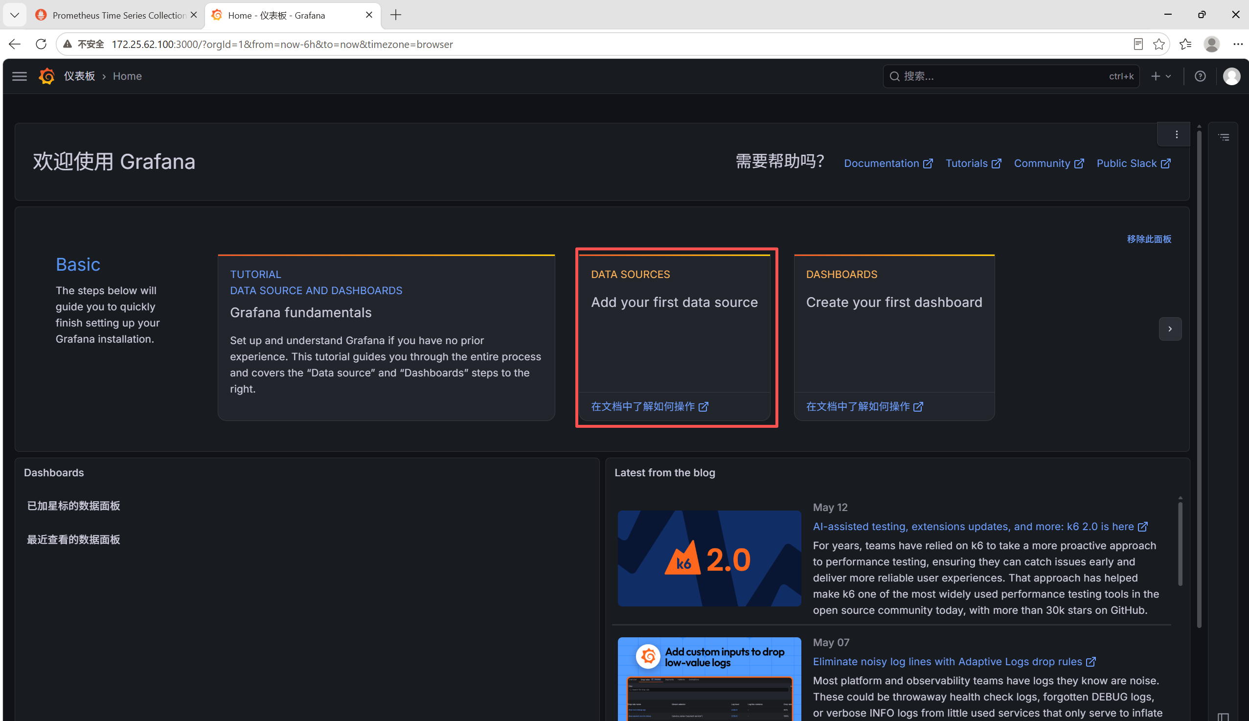Open the browser profile avatar
This screenshot has height=721, width=1249.
coord(1211,44)
